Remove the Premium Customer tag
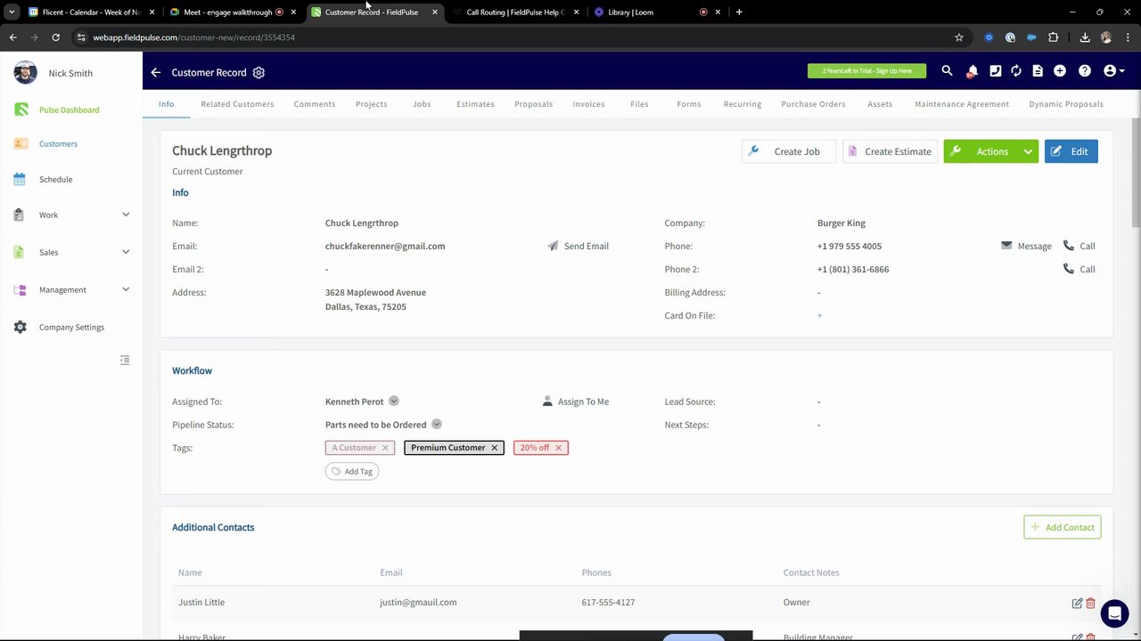The height and width of the screenshot is (641, 1141). click(x=494, y=448)
